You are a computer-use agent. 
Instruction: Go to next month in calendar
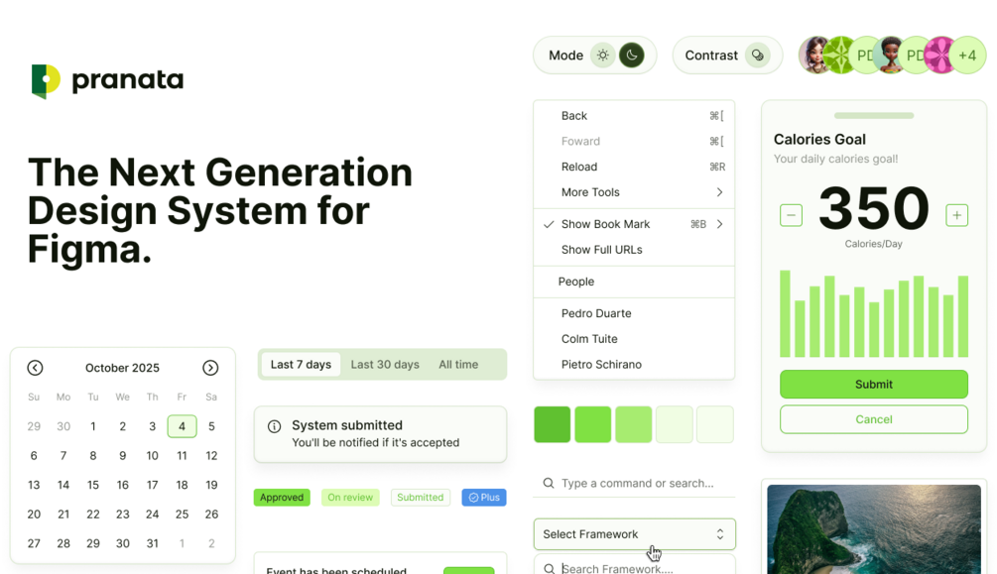(x=210, y=368)
